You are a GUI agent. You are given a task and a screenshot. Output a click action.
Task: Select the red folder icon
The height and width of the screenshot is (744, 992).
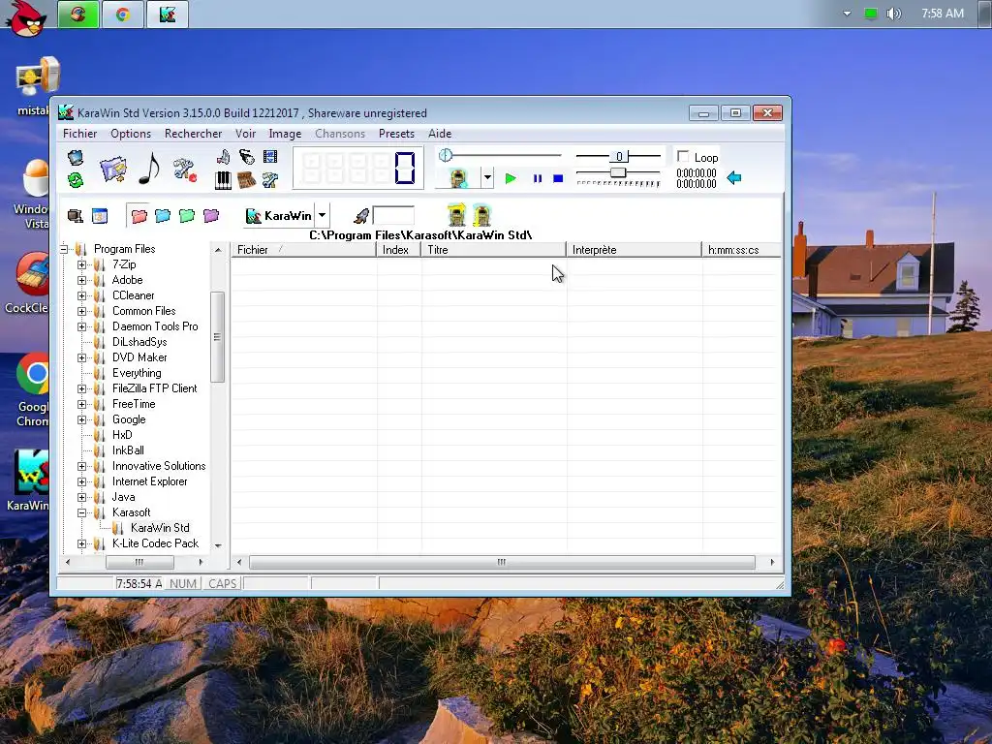pos(139,216)
